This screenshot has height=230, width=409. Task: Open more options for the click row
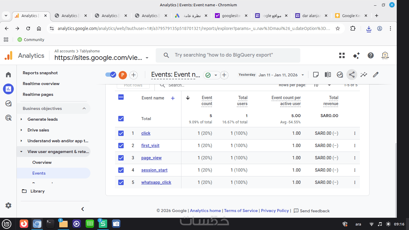(355, 133)
